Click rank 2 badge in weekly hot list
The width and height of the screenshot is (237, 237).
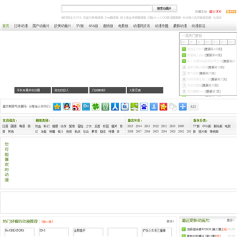click(184, 55)
